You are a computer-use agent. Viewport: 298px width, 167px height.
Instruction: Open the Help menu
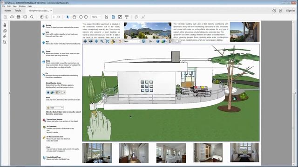click(x=30, y=6)
